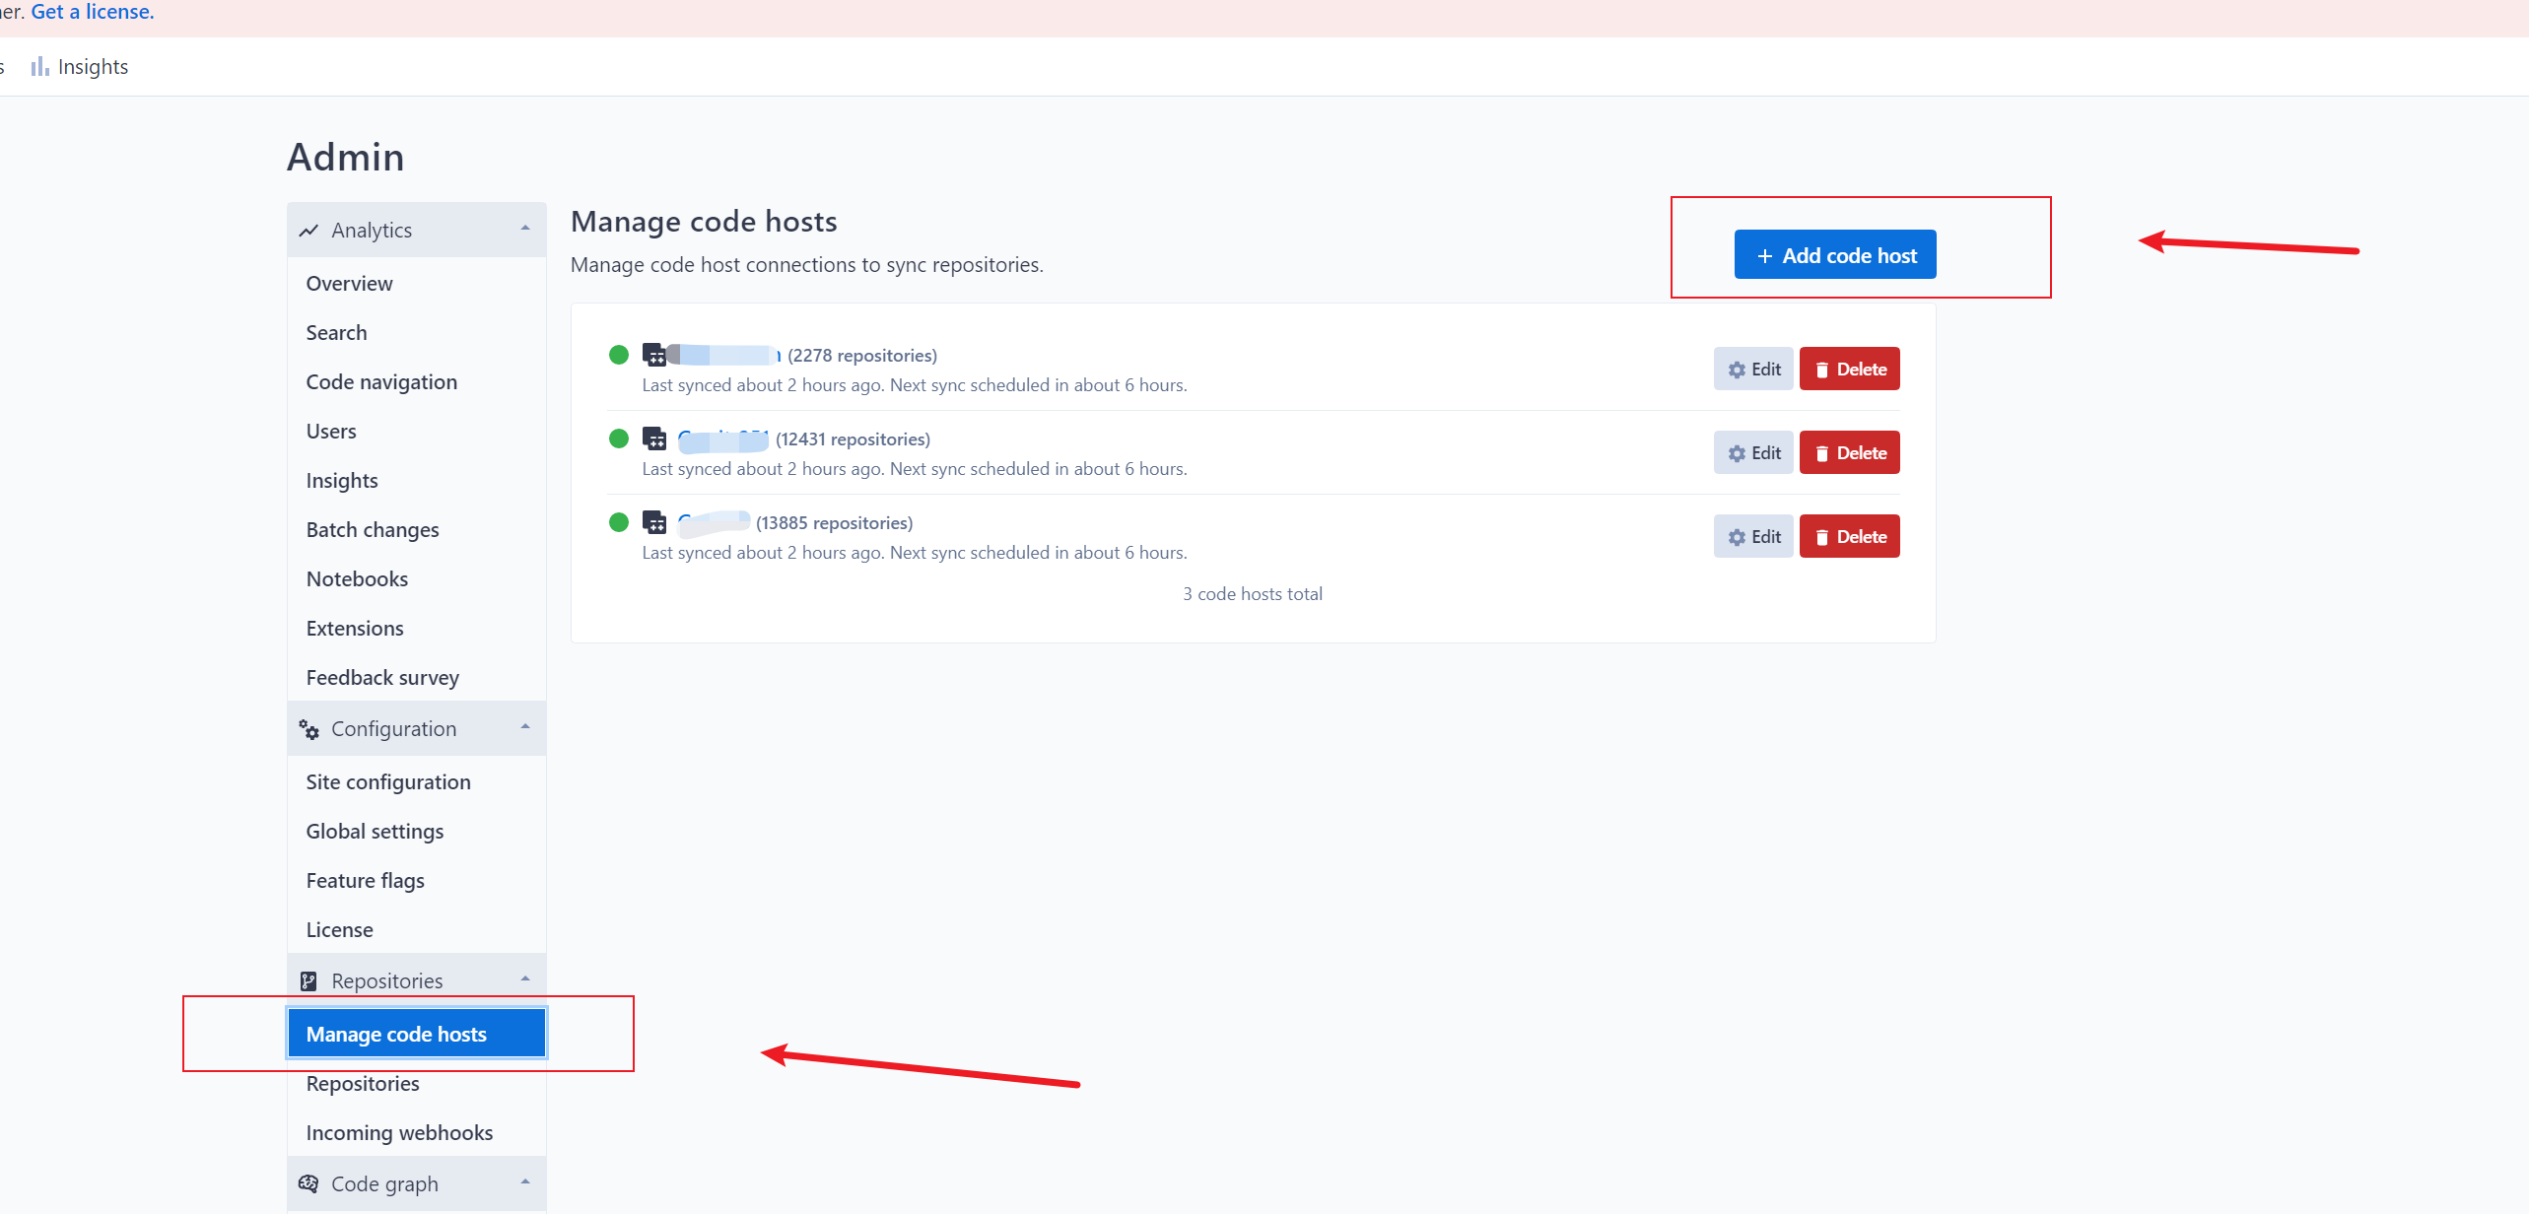Collapse the Configuration section

coord(523,727)
